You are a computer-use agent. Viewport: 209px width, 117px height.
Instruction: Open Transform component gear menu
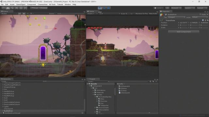(208, 20)
